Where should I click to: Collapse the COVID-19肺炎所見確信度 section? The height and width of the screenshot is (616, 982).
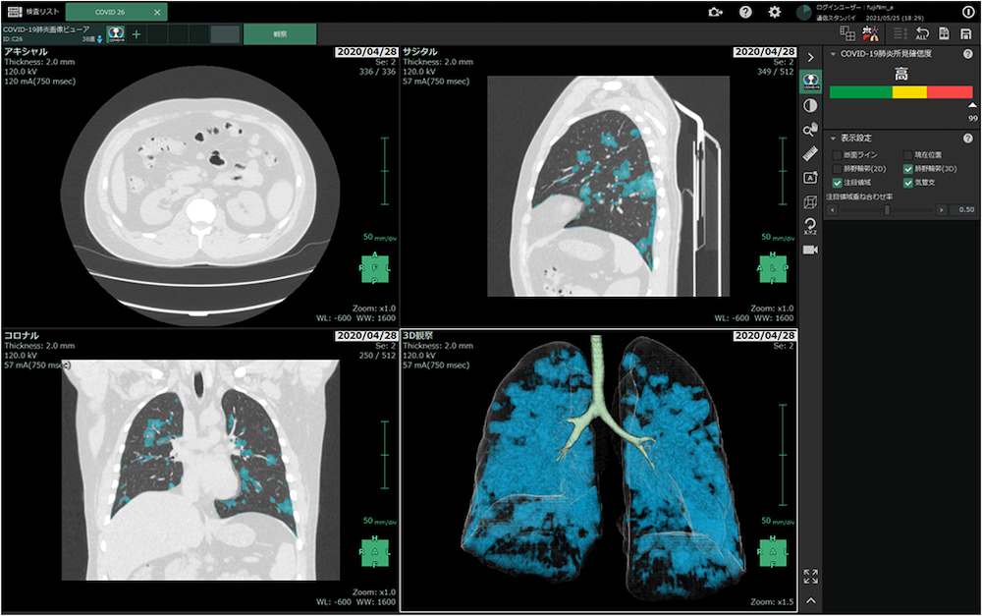834,54
